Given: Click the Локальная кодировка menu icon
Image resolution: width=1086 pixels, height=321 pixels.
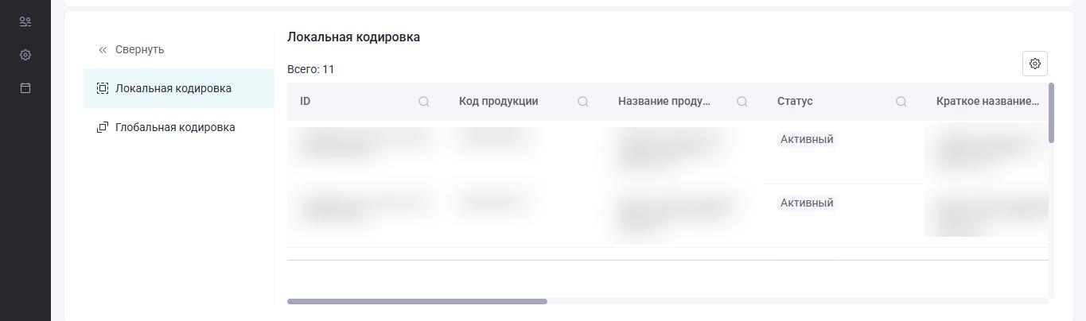Looking at the screenshot, I should pyautogui.click(x=103, y=88).
